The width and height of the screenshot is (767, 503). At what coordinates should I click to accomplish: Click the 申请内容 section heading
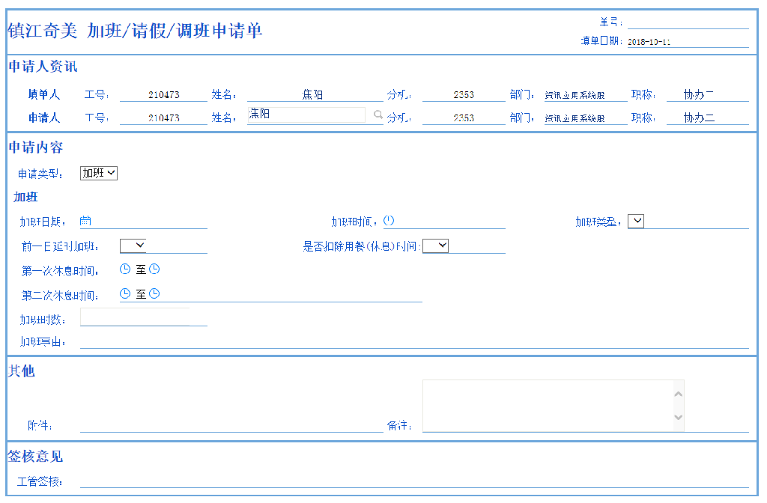click(36, 147)
